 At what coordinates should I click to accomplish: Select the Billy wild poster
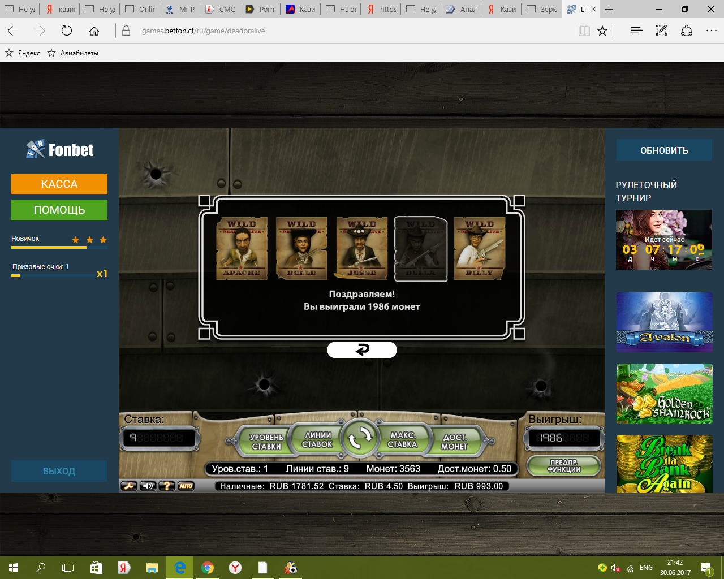(480, 249)
